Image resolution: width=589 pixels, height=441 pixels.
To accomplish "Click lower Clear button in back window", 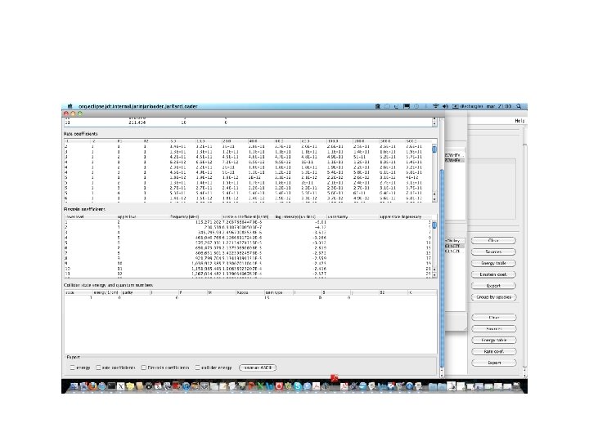I will coord(493,318).
